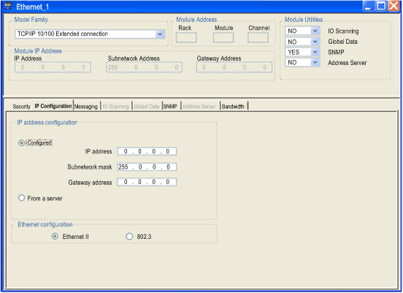The height and width of the screenshot is (293, 403).
Task: Select the Ethernet II radio button
Action: (x=55, y=237)
